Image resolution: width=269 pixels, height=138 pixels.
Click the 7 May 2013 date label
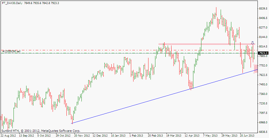(x=211, y=135)
